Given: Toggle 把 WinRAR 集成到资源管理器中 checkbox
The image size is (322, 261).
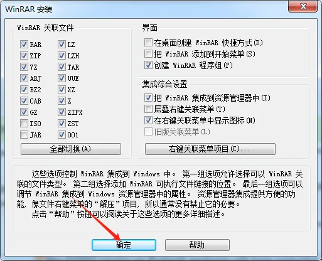Looking at the screenshot, I should point(148,97).
